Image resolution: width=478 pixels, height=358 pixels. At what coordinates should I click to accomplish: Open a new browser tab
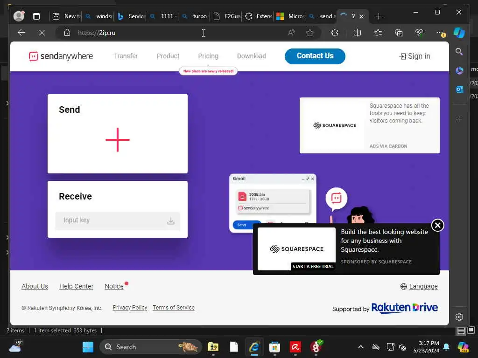point(379,16)
